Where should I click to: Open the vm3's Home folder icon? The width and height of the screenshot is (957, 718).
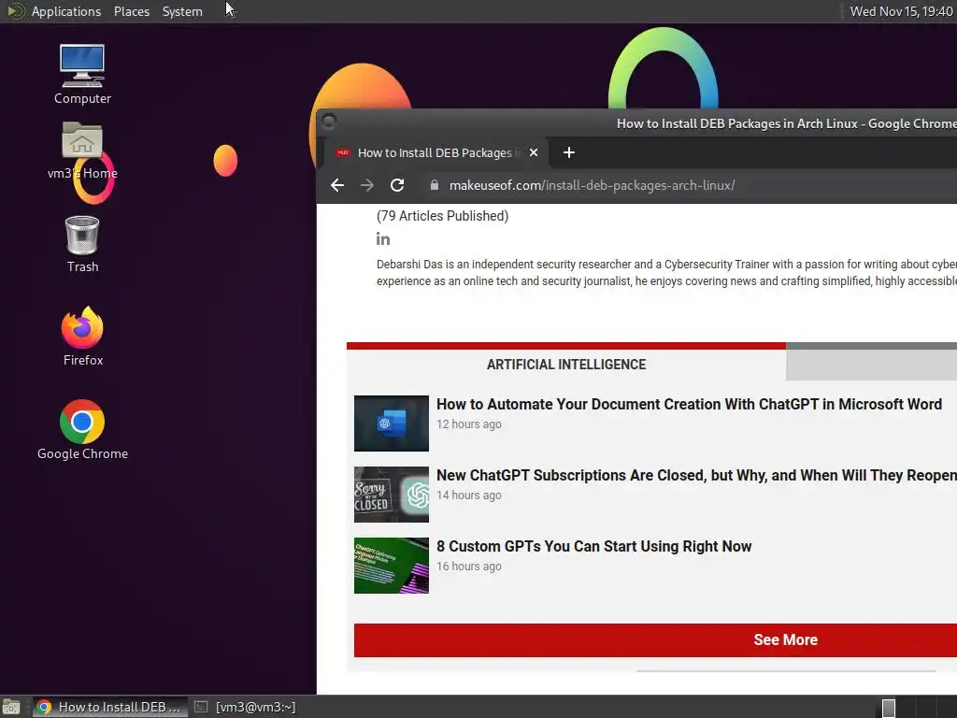[x=82, y=151]
